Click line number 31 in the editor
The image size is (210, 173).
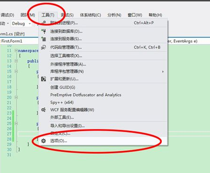click(x=9, y=155)
